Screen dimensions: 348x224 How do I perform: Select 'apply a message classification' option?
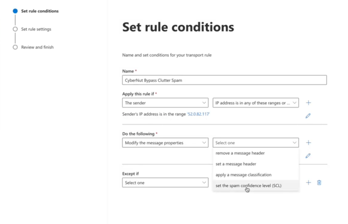(x=243, y=175)
